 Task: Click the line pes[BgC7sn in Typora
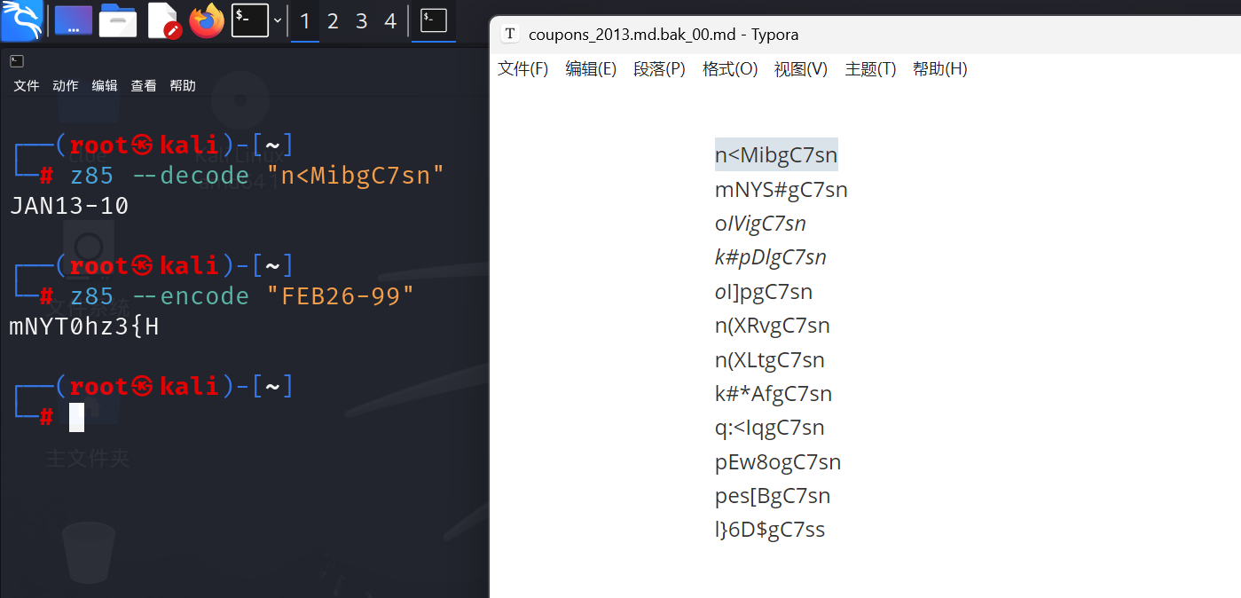(773, 496)
